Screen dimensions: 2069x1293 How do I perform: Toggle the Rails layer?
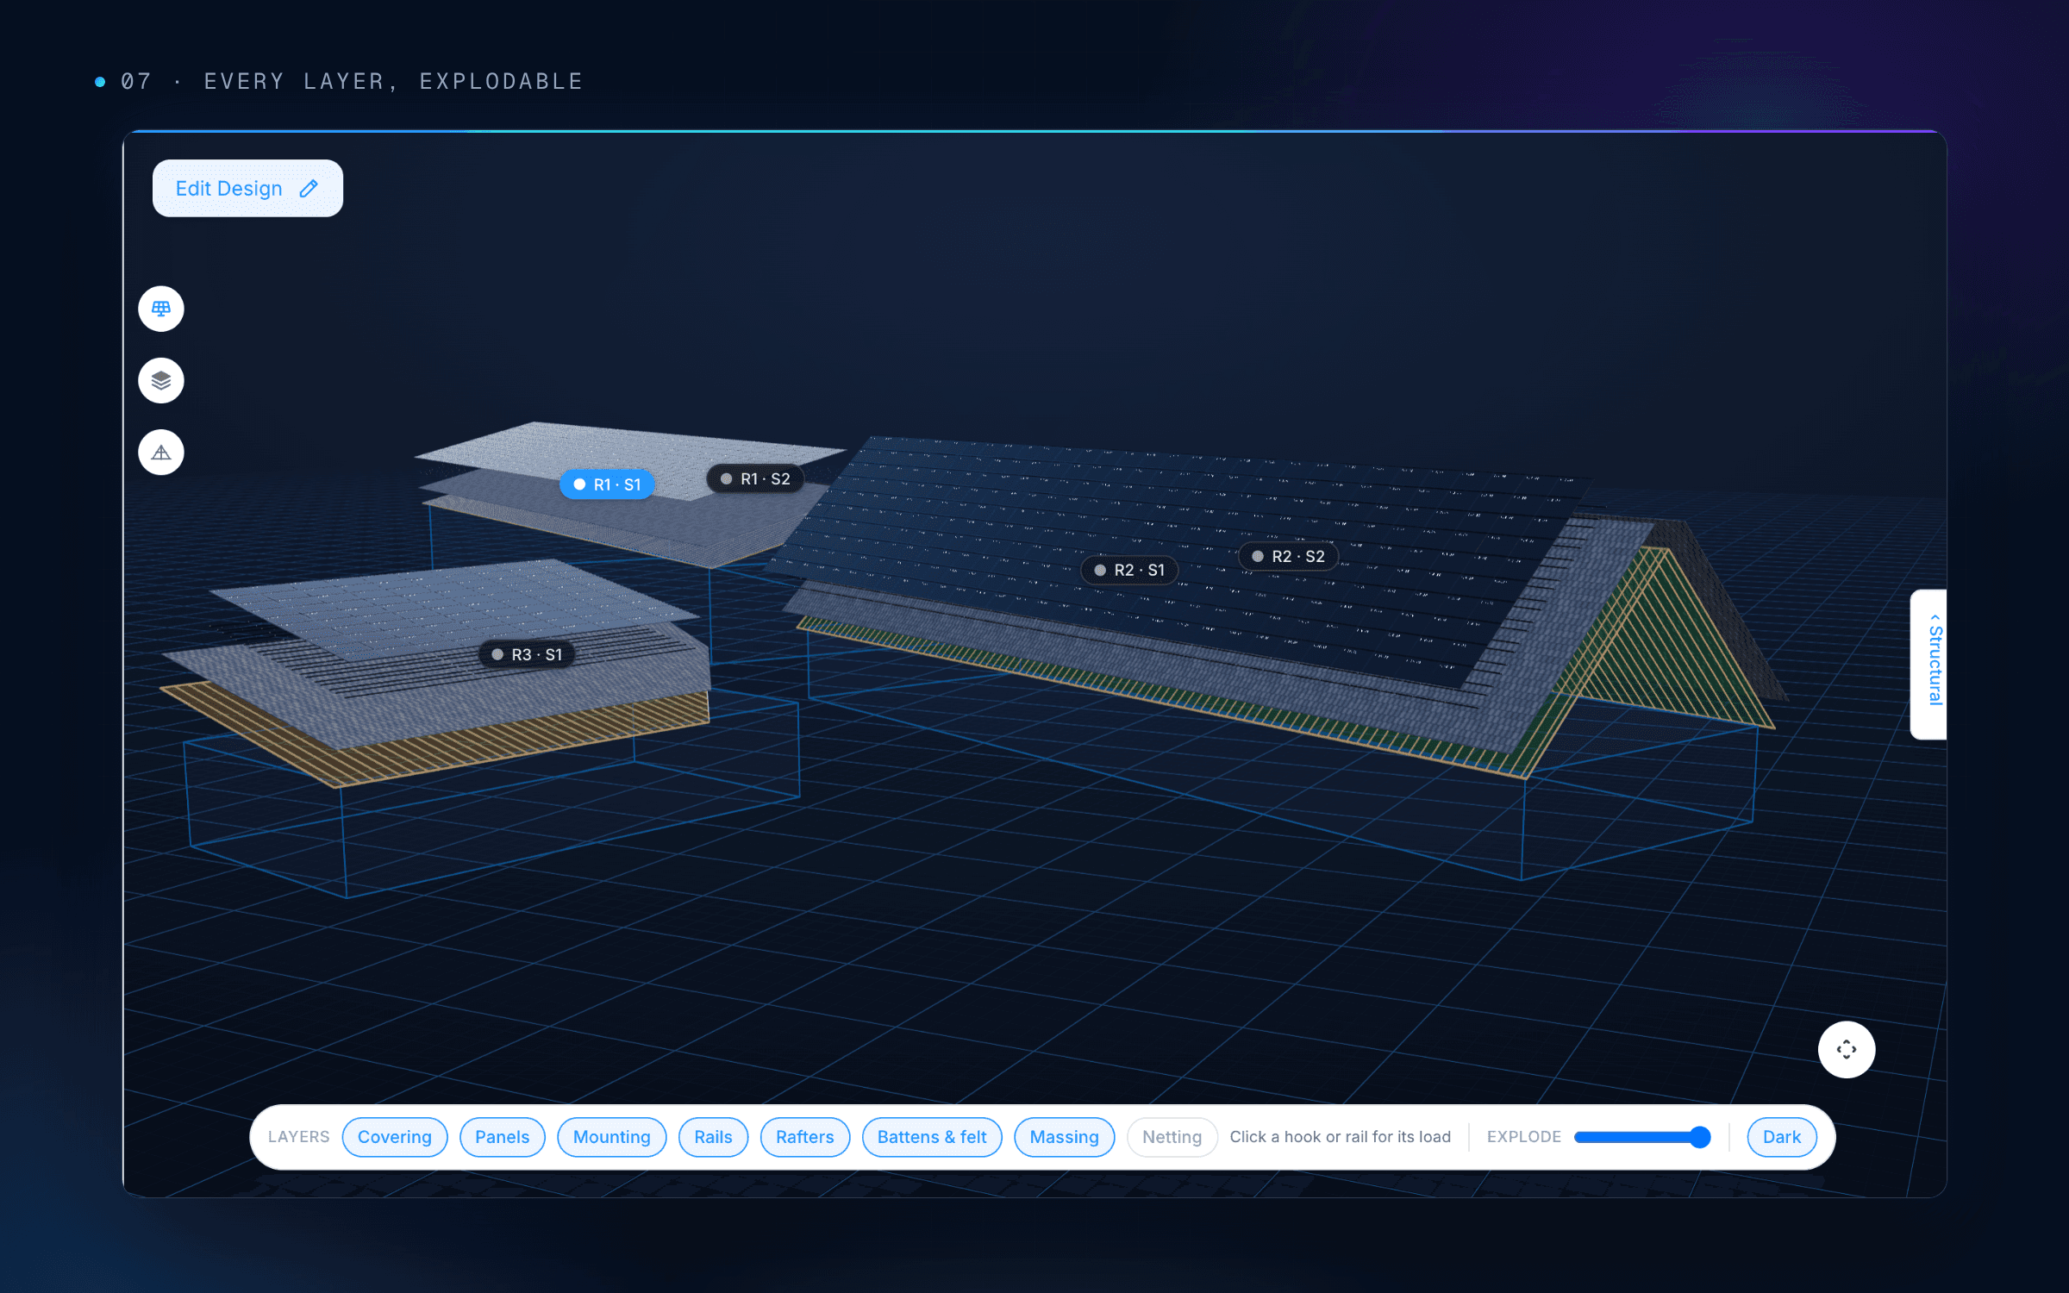[714, 1137]
